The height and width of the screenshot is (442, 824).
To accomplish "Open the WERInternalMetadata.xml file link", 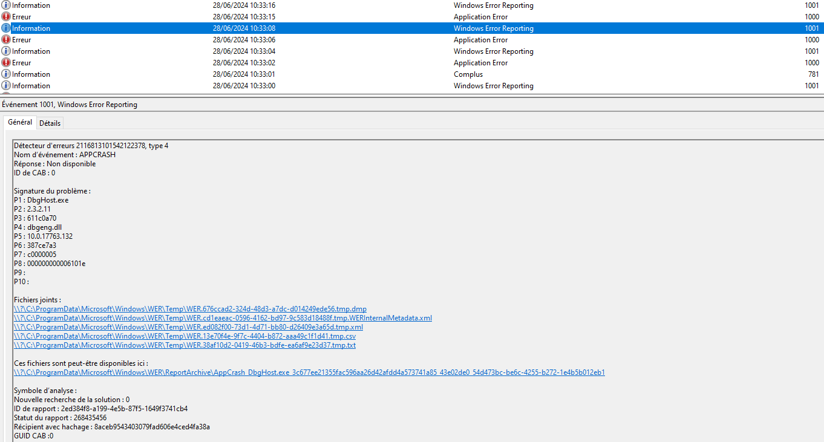I will (223, 318).
